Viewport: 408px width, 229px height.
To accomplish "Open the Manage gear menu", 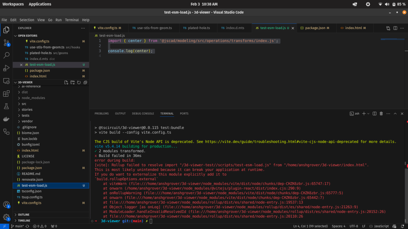I will 6,217.
